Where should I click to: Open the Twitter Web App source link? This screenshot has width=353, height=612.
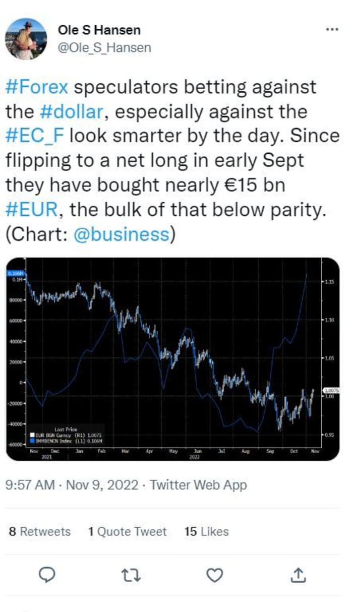point(199,485)
